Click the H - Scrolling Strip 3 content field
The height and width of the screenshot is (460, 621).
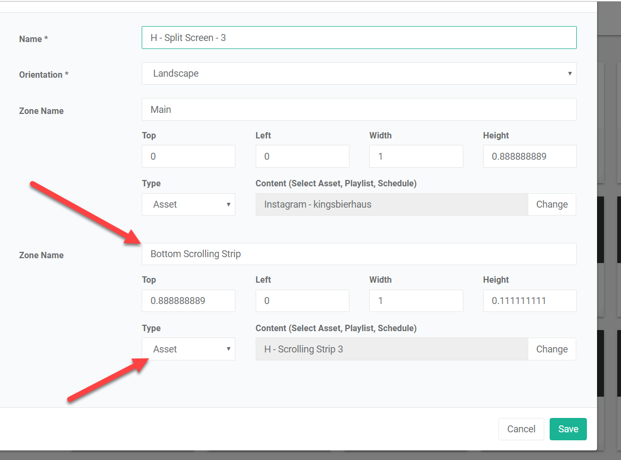tap(391, 349)
